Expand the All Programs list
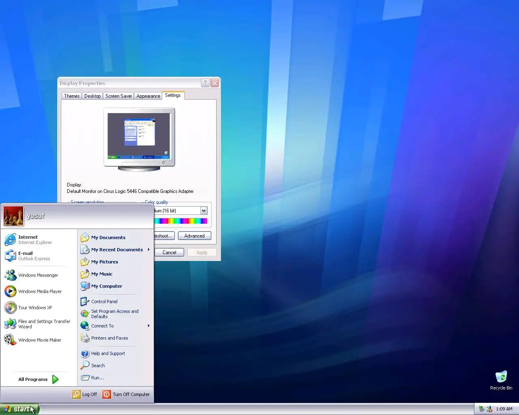Image resolution: width=519 pixels, height=415 pixels. pos(39,379)
